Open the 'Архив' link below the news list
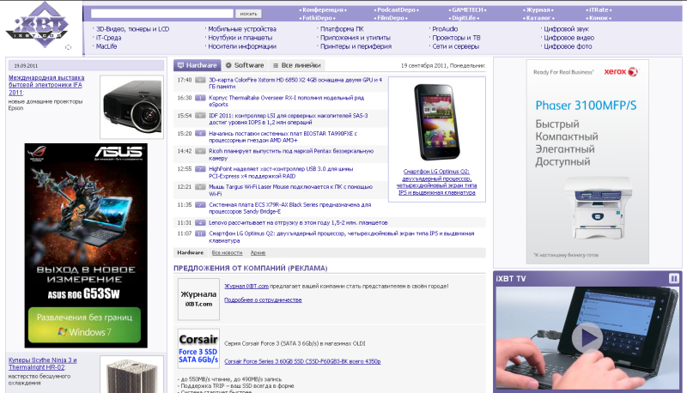687x393 pixels. point(258,253)
